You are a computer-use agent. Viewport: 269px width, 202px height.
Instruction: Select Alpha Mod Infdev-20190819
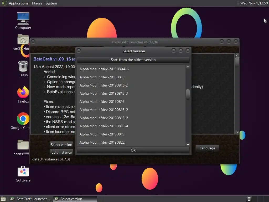[x=131, y=134]
